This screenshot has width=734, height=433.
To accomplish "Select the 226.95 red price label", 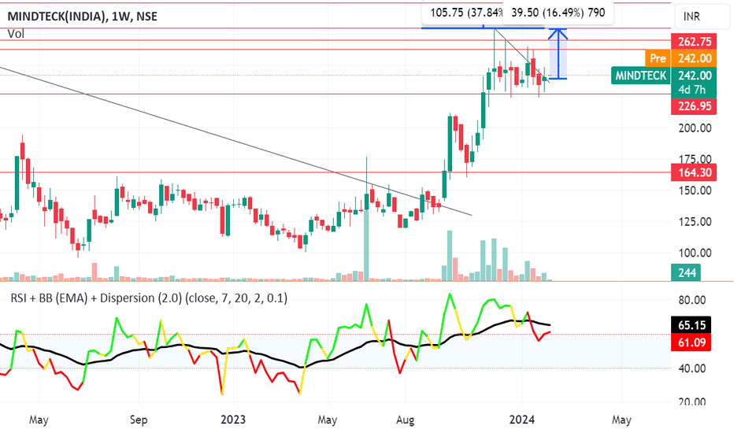I will 695,106.
